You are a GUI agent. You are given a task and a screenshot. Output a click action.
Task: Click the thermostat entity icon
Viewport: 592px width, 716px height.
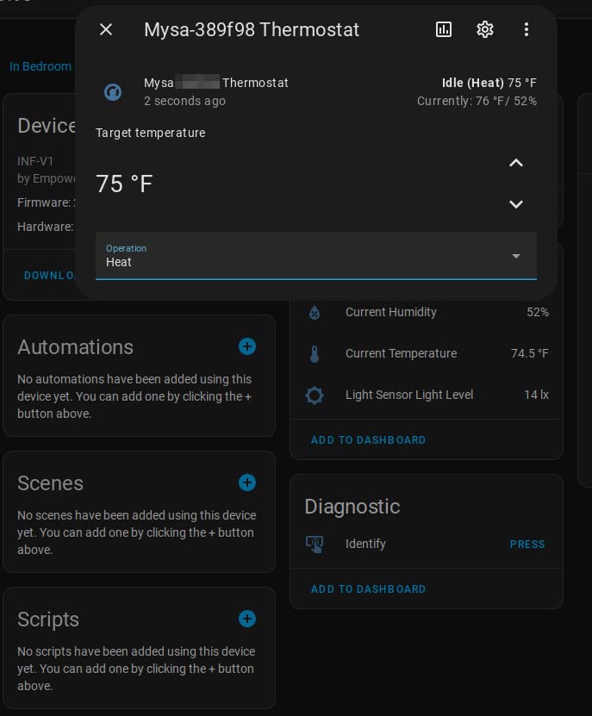pos(113,92)
